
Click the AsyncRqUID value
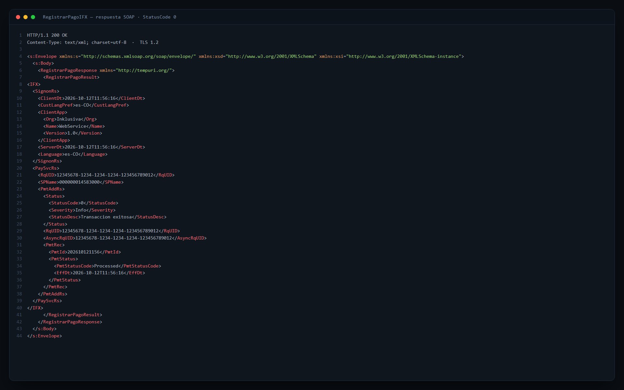[124, 238]
